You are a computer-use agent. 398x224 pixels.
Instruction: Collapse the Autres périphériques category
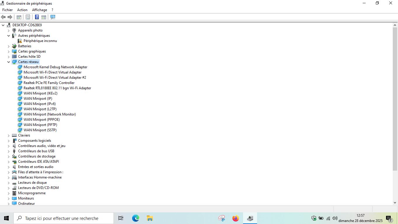coord(9,36)
